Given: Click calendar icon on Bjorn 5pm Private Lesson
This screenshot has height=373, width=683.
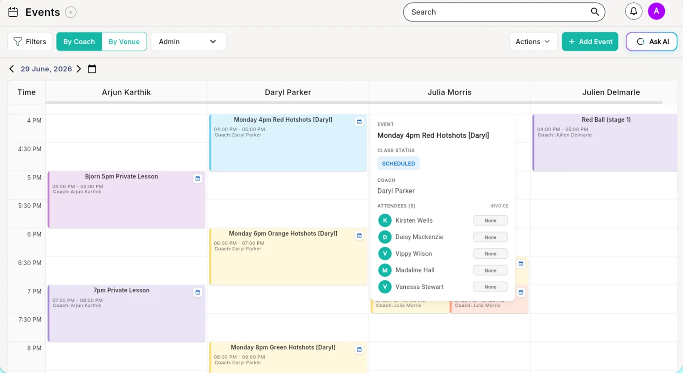Looking at the screenshot, I should (x=198, y=179).
